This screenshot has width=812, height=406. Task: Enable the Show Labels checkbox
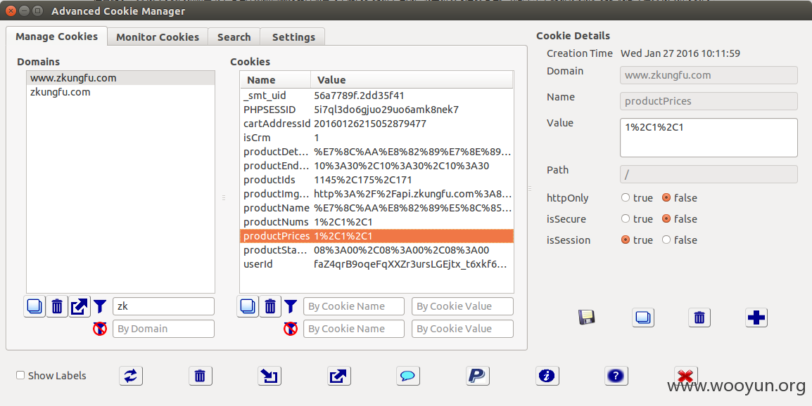(20, 376)
